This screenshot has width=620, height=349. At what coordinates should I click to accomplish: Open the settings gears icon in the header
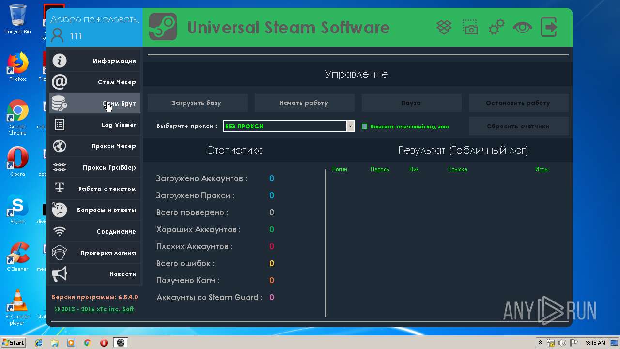tap(496, 27)
